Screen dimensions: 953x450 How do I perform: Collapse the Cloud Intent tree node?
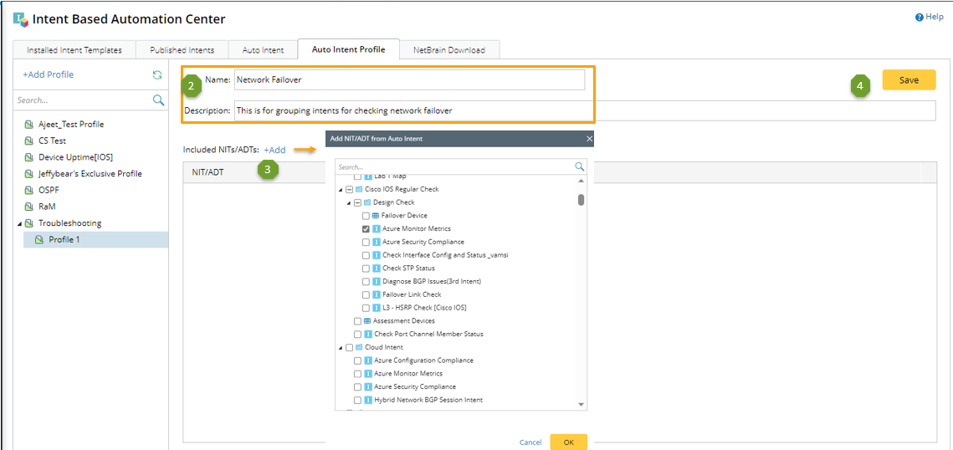click(x=341, y=348)
